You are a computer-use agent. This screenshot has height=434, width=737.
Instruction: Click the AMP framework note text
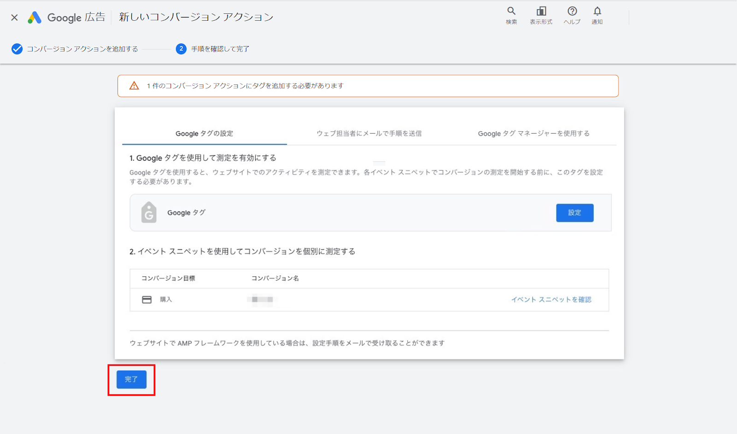(x=287, y=343)
